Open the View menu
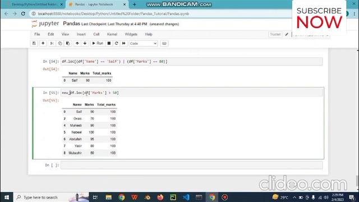Viewport: 359px width, 202px height. click(65, 34)
